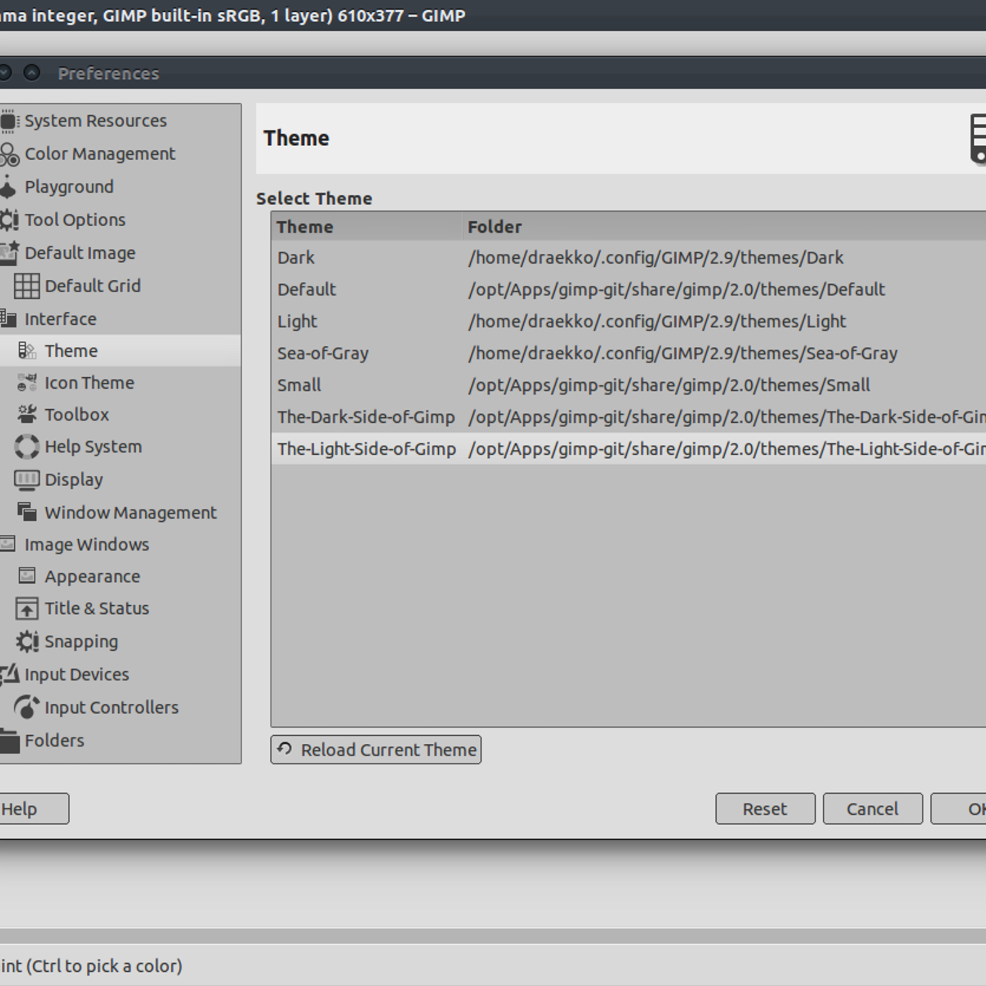Image resolution: width=986 pixels, height=986 pixels.
Task: Select The-Dark-Side-of-Gimp theme row
Action: pos(629,418)
